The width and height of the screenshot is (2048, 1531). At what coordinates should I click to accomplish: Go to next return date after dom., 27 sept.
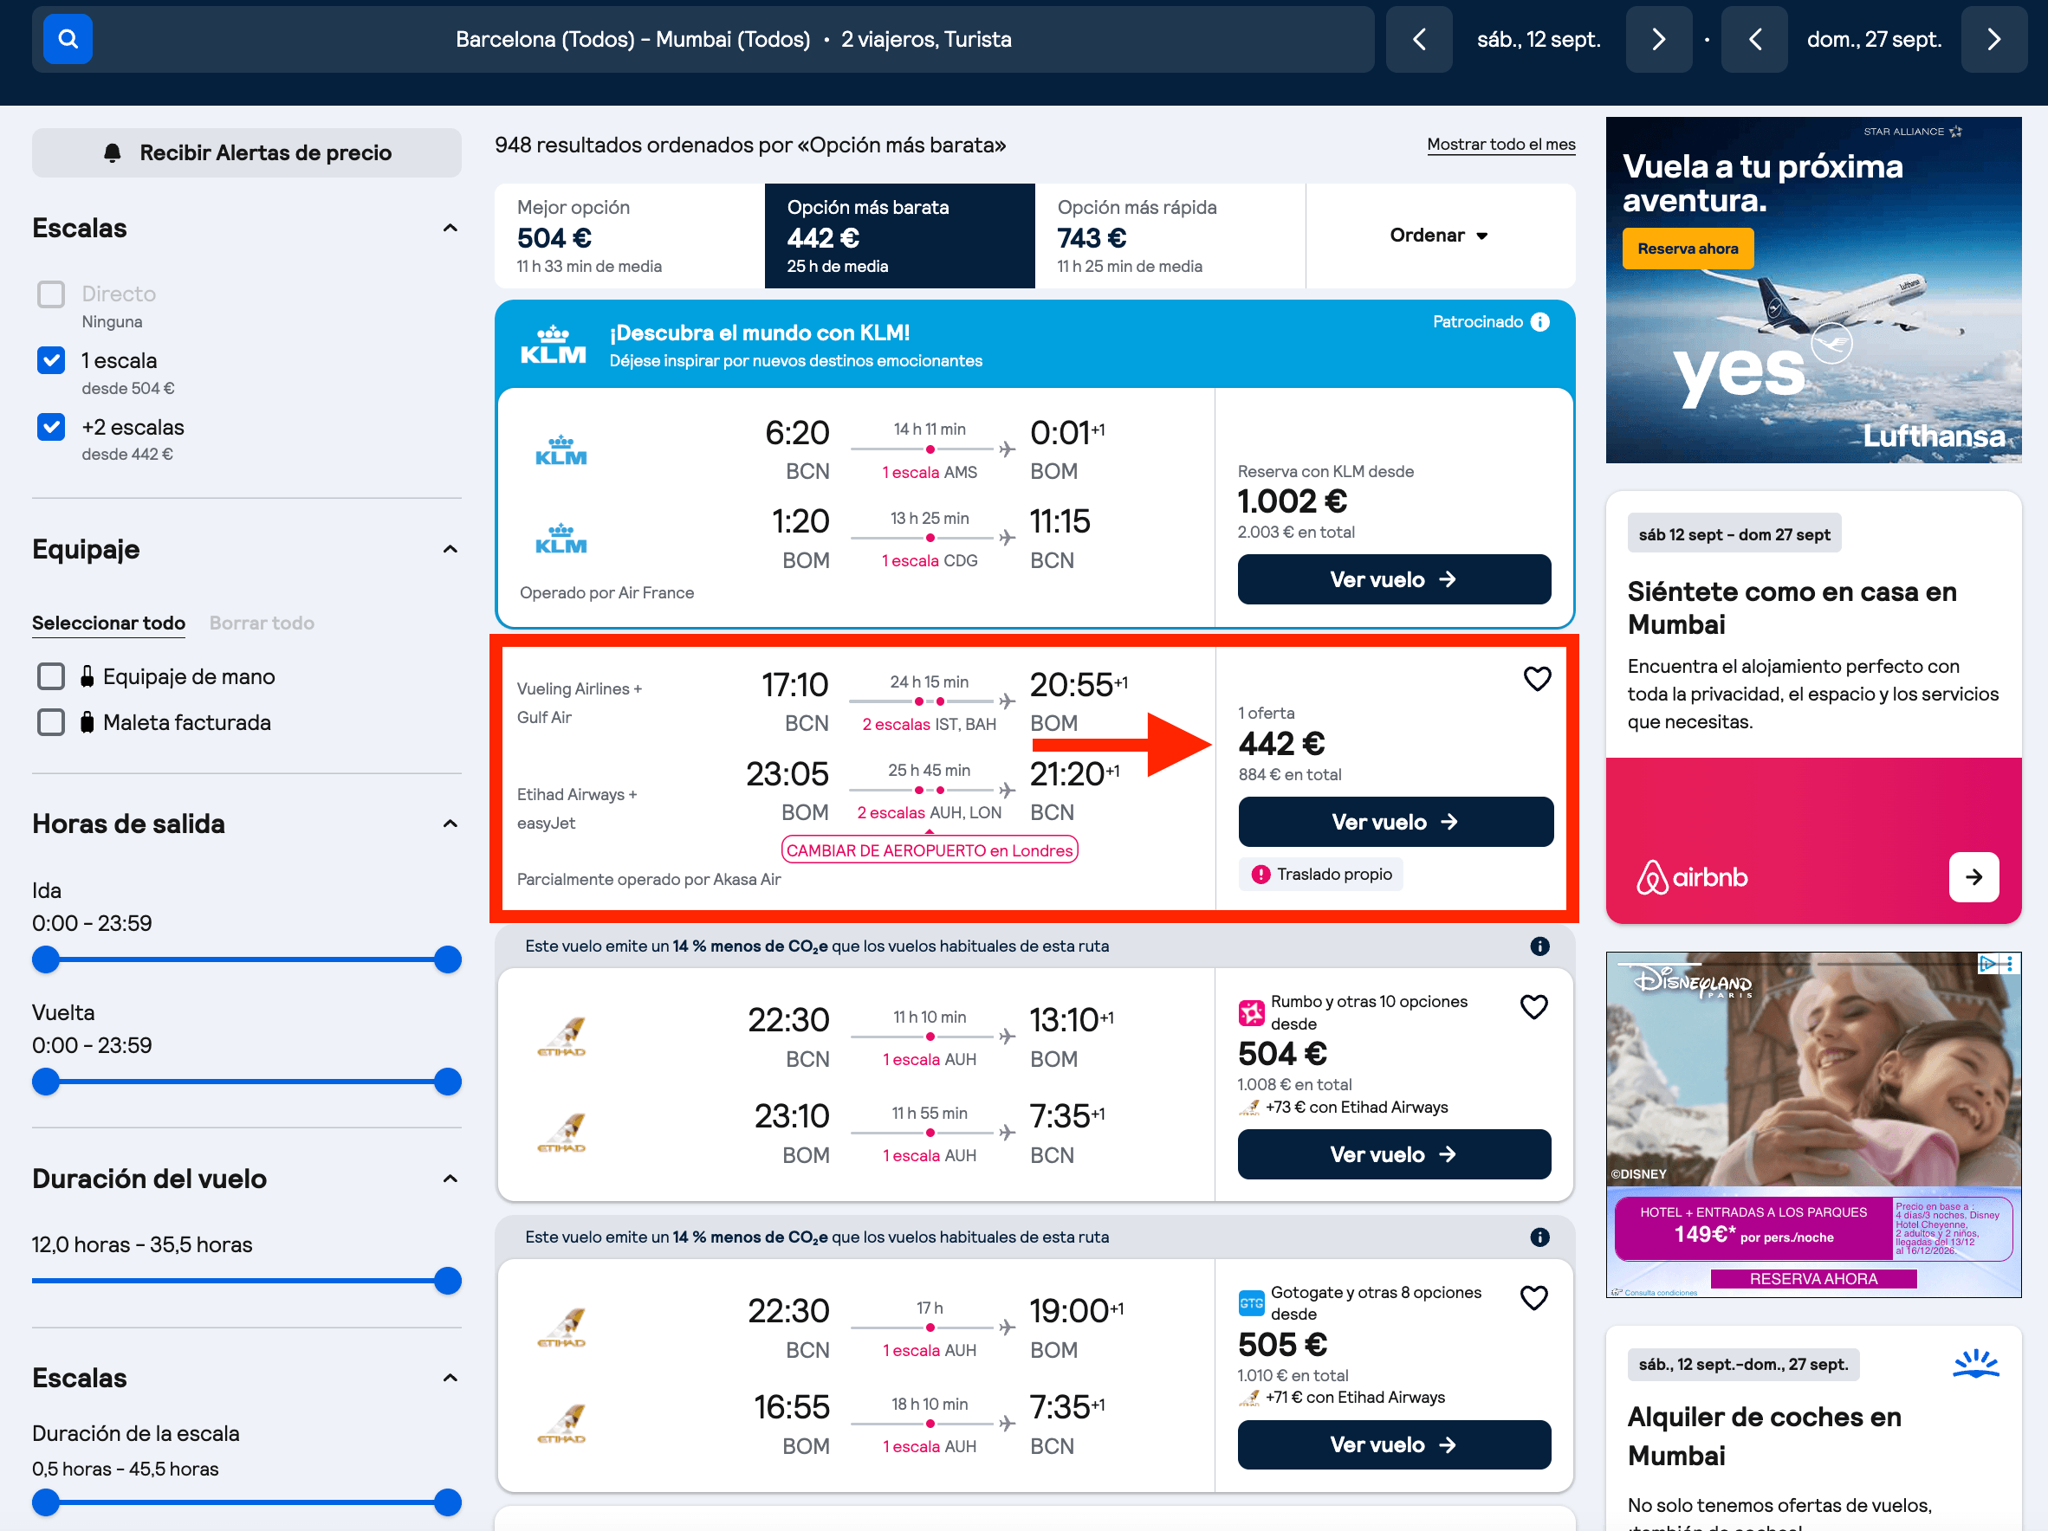tap(1993, 39)
